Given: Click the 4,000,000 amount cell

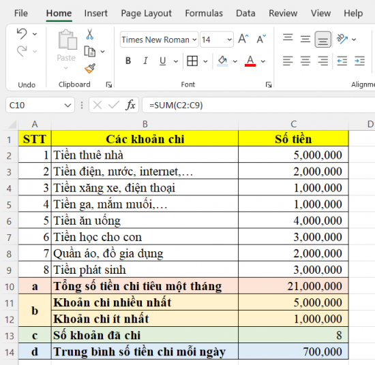Looking at the screenshot, I should coord(293,220).
